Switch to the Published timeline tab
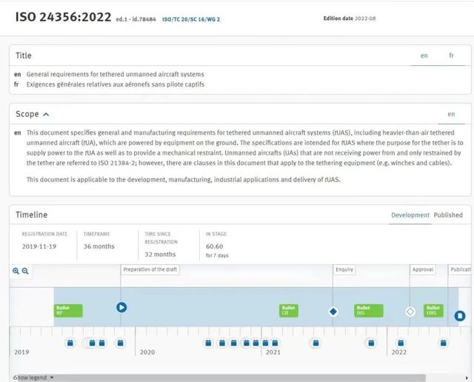The width and height of the screenshot is (474, 382). coord(448,215)
